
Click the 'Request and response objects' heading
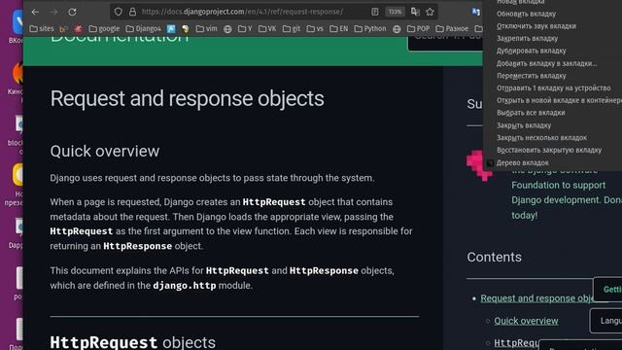pos(187,98)
